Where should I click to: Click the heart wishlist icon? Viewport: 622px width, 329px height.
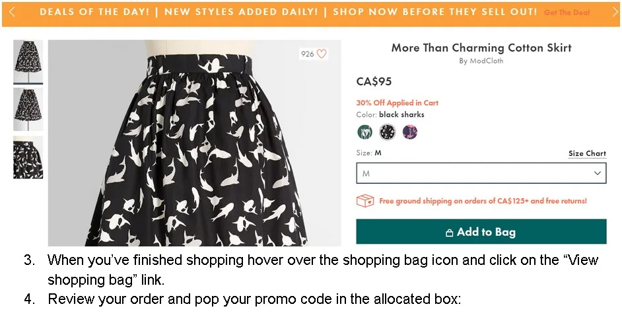(322, 54)
